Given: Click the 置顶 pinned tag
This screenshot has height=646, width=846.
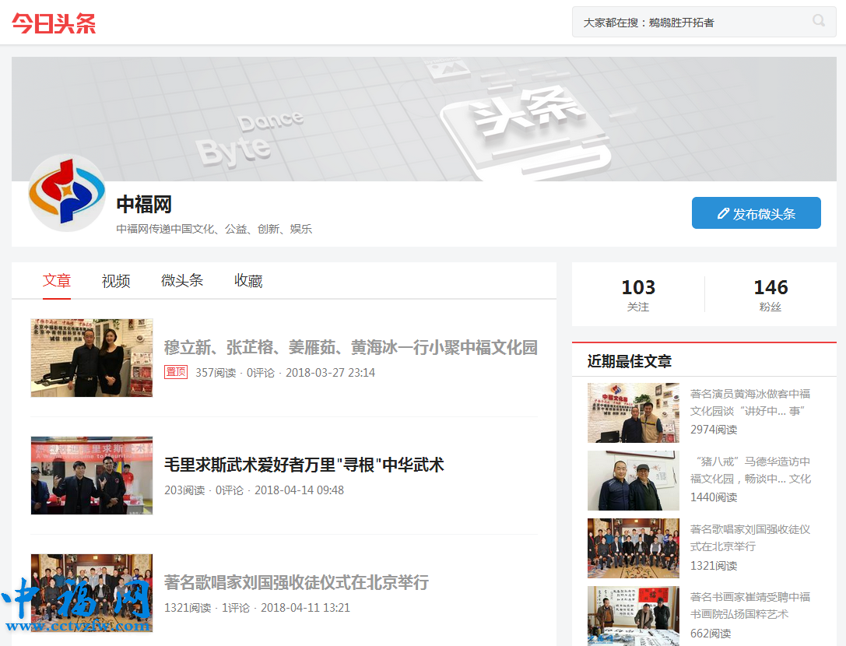Looking at the screenshot, I should tap(176, 372).
